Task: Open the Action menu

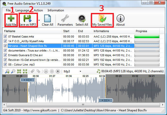Action: point(38,10)
